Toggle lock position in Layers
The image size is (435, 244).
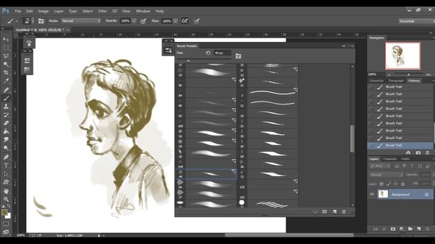pyautogui.click(x=396, y=184)
